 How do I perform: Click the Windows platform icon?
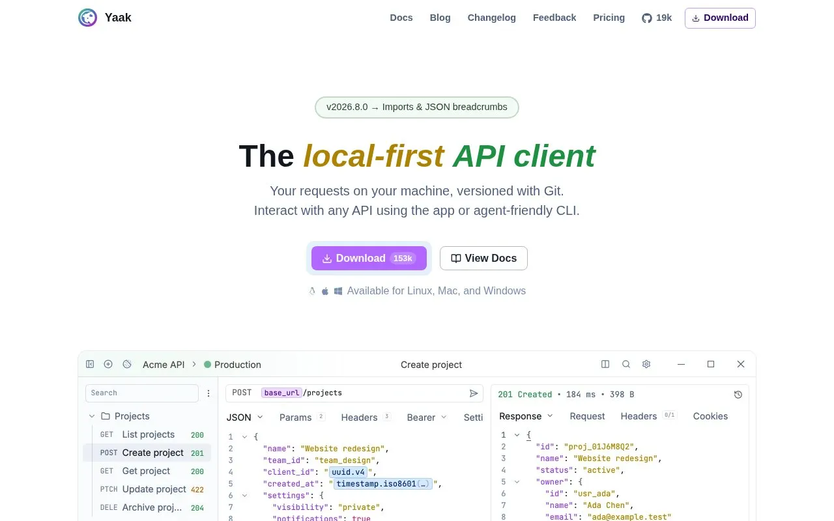[x=338, y=291]
